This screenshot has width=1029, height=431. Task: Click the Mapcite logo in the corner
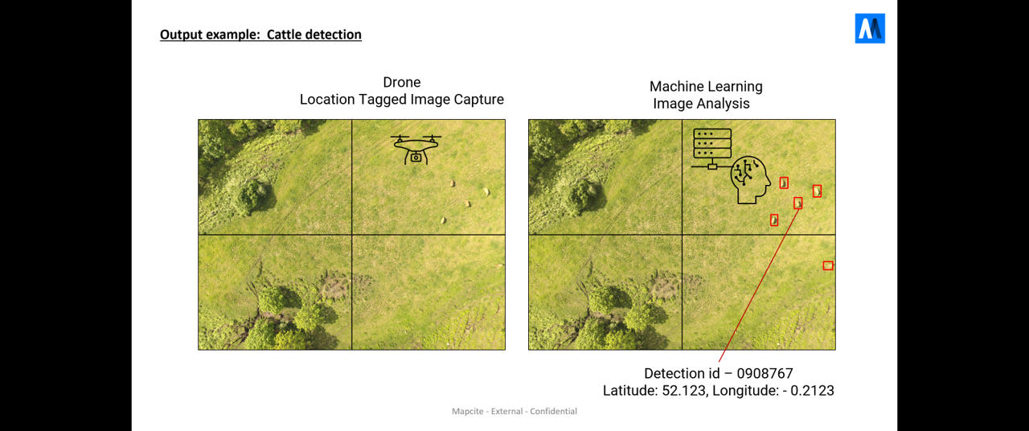tap(870, 28)
